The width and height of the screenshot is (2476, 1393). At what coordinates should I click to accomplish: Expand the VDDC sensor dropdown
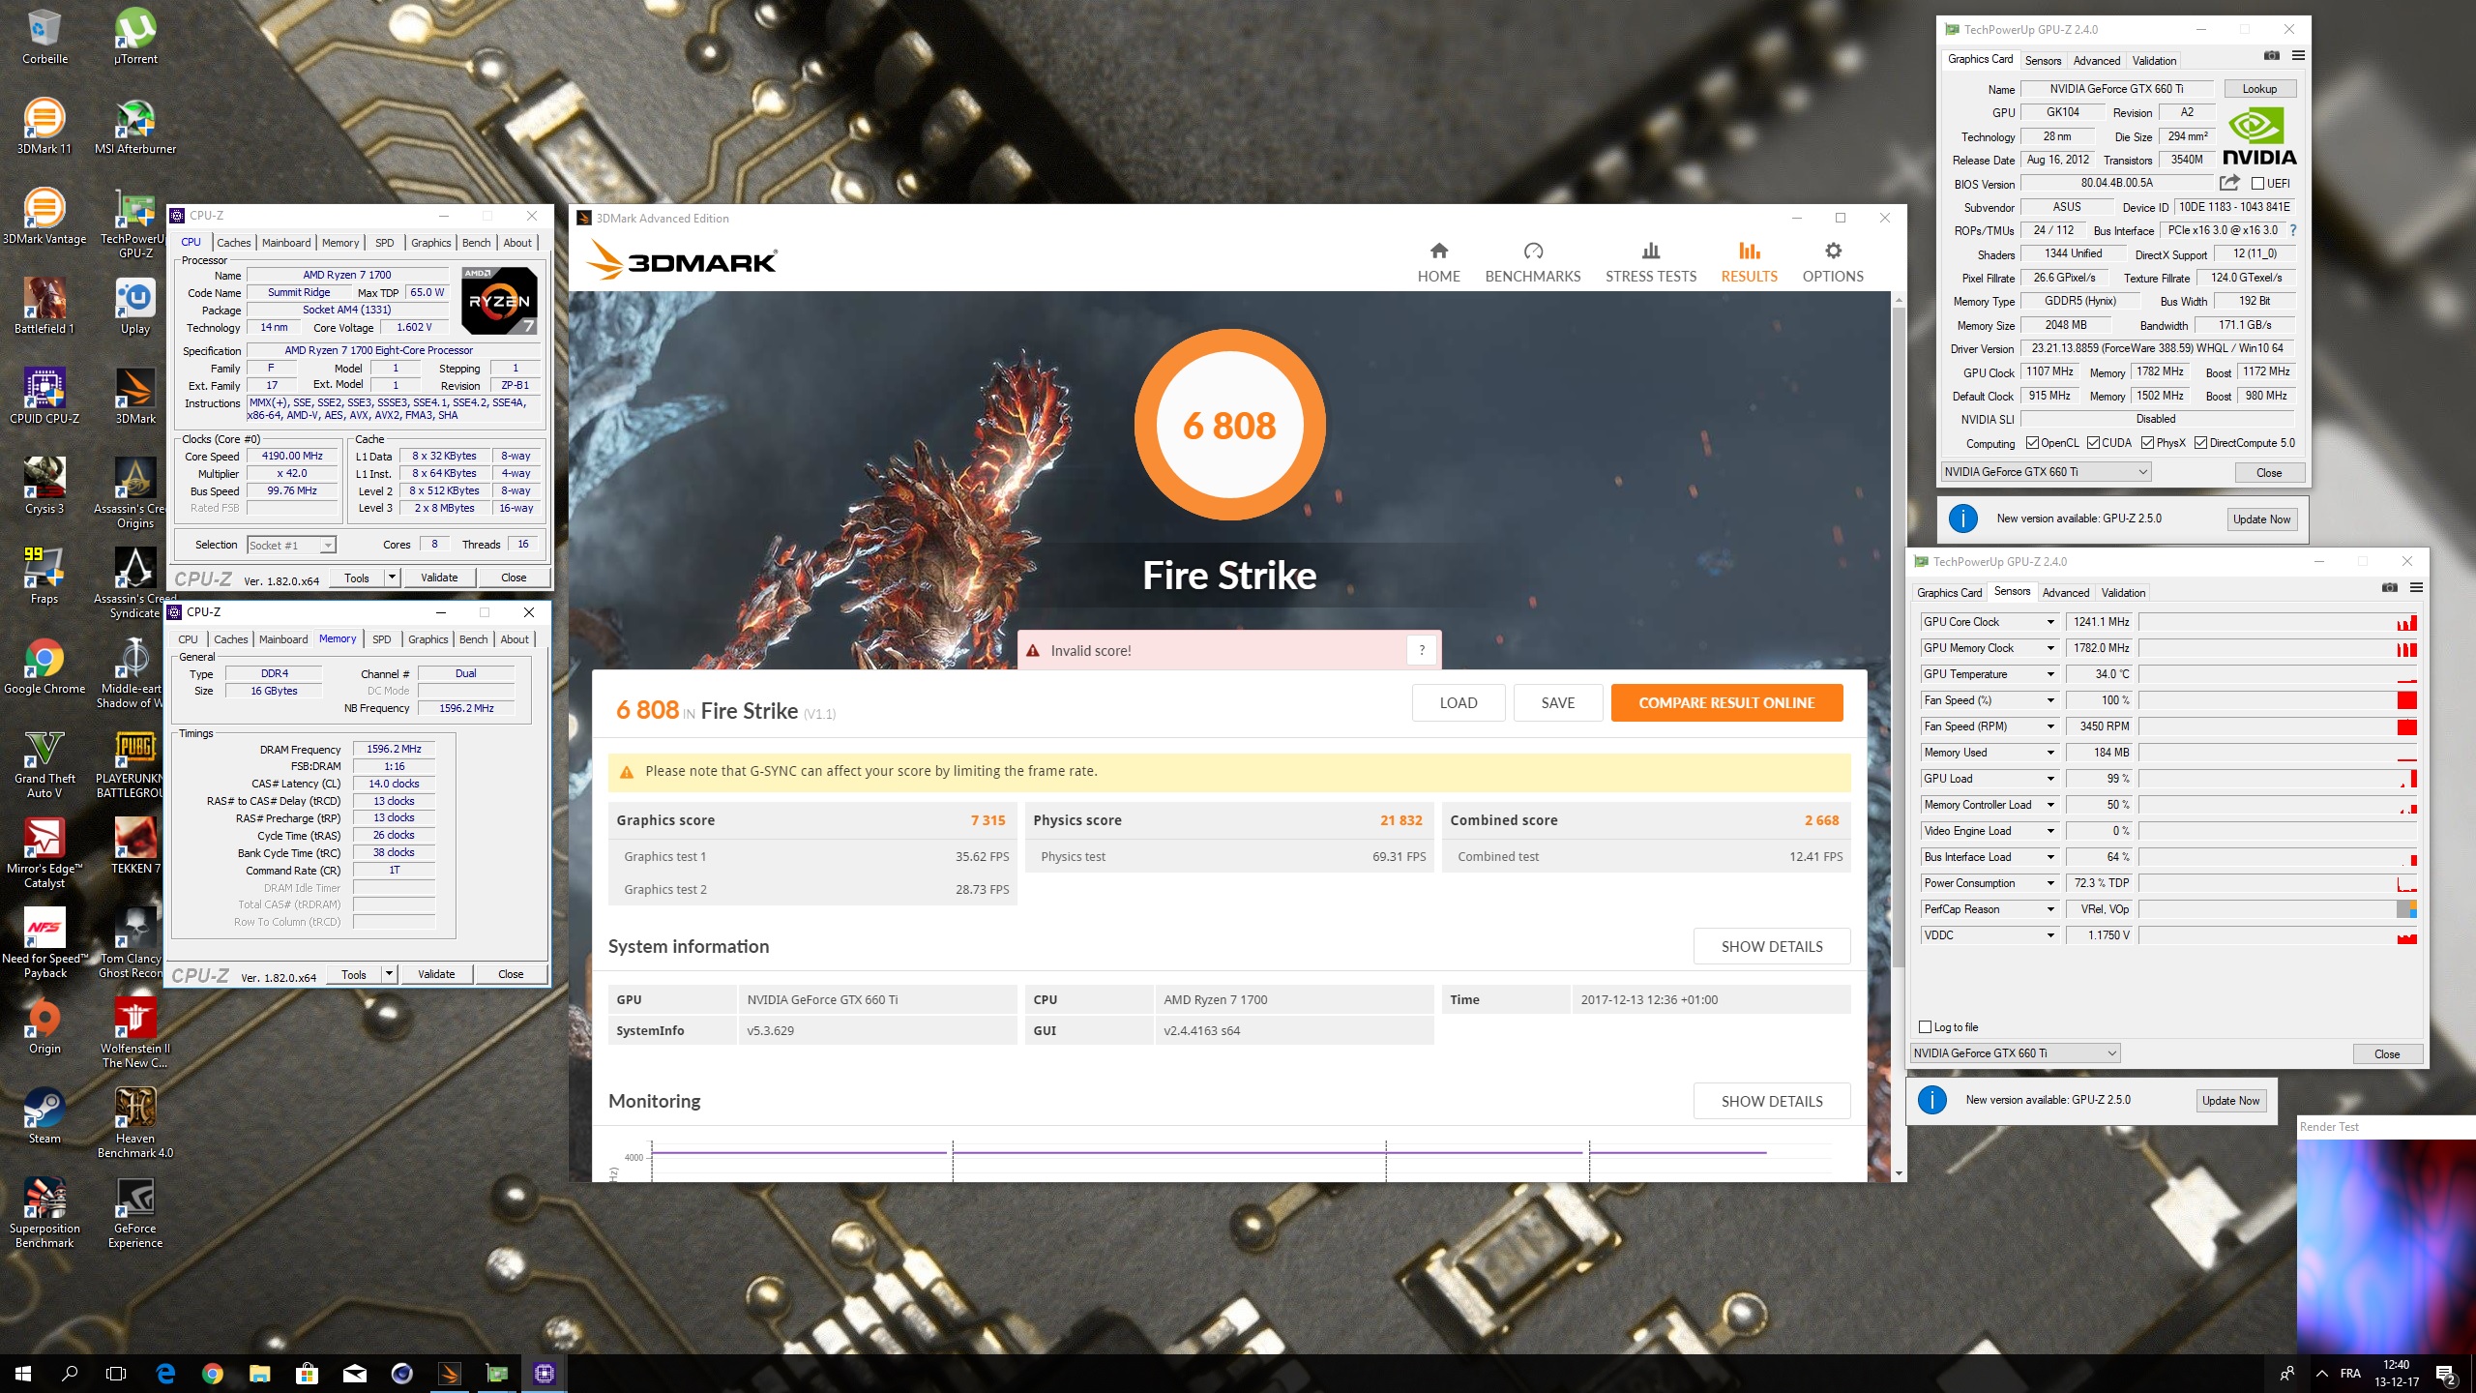pos(2049,935)
